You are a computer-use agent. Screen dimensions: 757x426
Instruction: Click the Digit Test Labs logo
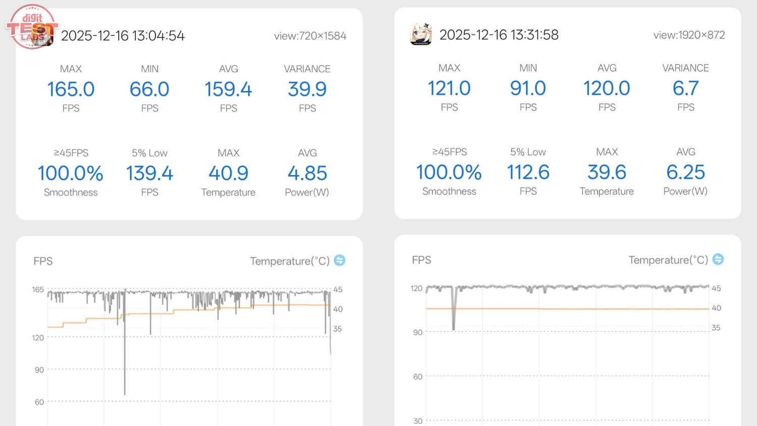coord(32,27)
